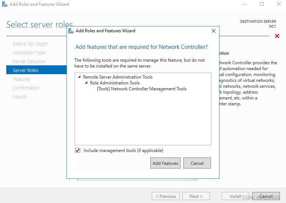Click DESTINATION SERVER label
The height and width of the screenshot is (203, 286).
pos(258,22)
